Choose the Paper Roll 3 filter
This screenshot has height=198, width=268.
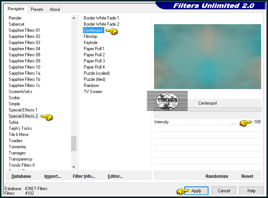tap(94, 61)
